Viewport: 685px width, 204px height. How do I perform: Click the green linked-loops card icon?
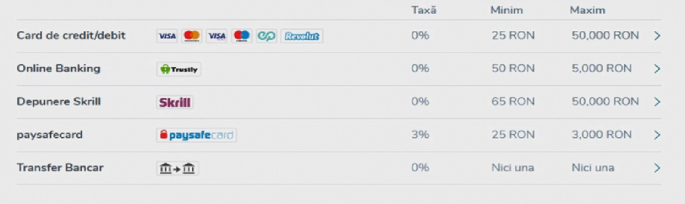266,36
